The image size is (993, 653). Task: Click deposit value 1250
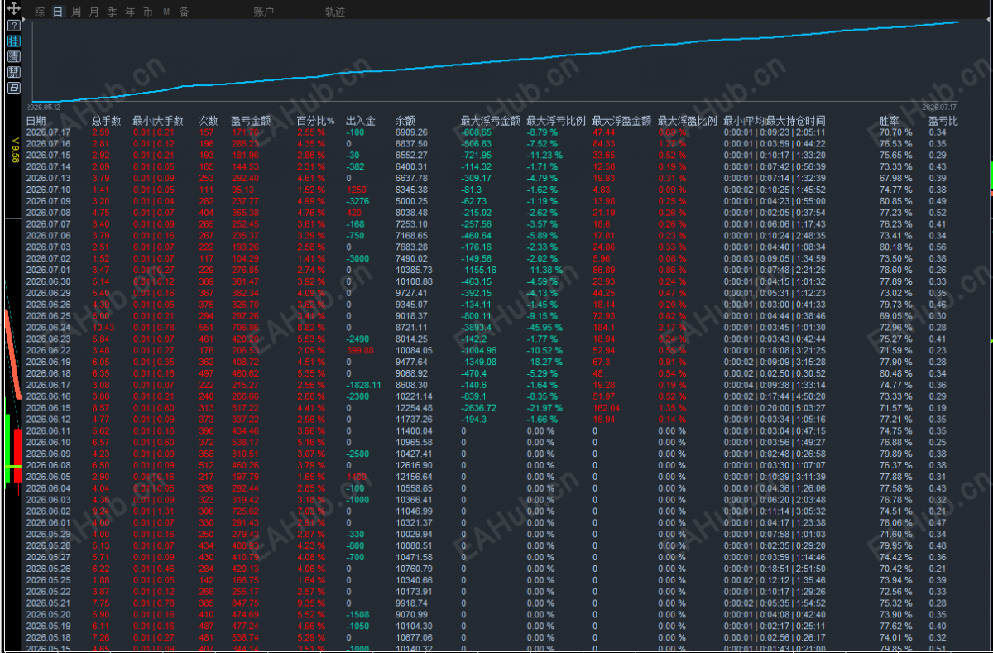point(356,190)
